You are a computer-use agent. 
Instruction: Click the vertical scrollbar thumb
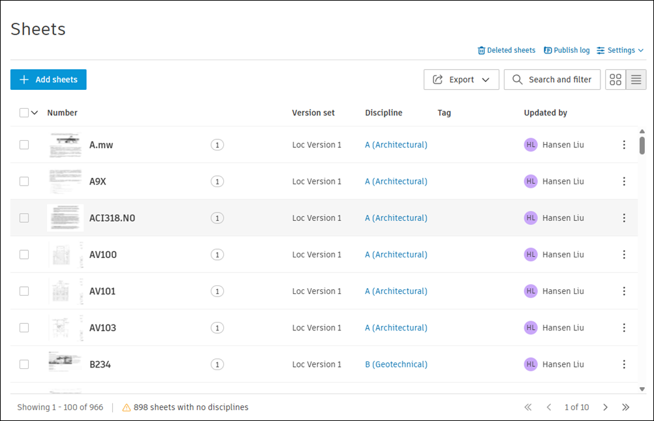642,145
